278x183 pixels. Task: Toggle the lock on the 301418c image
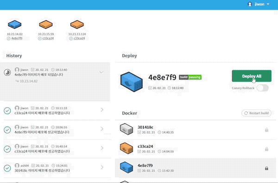pos(266,130)
